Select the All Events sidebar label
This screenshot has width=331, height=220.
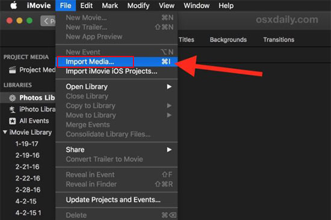pos(34,121)
